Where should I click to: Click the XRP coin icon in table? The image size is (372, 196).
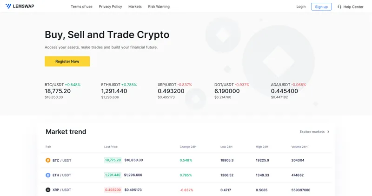pyautogui.click(x=48, y=190)
